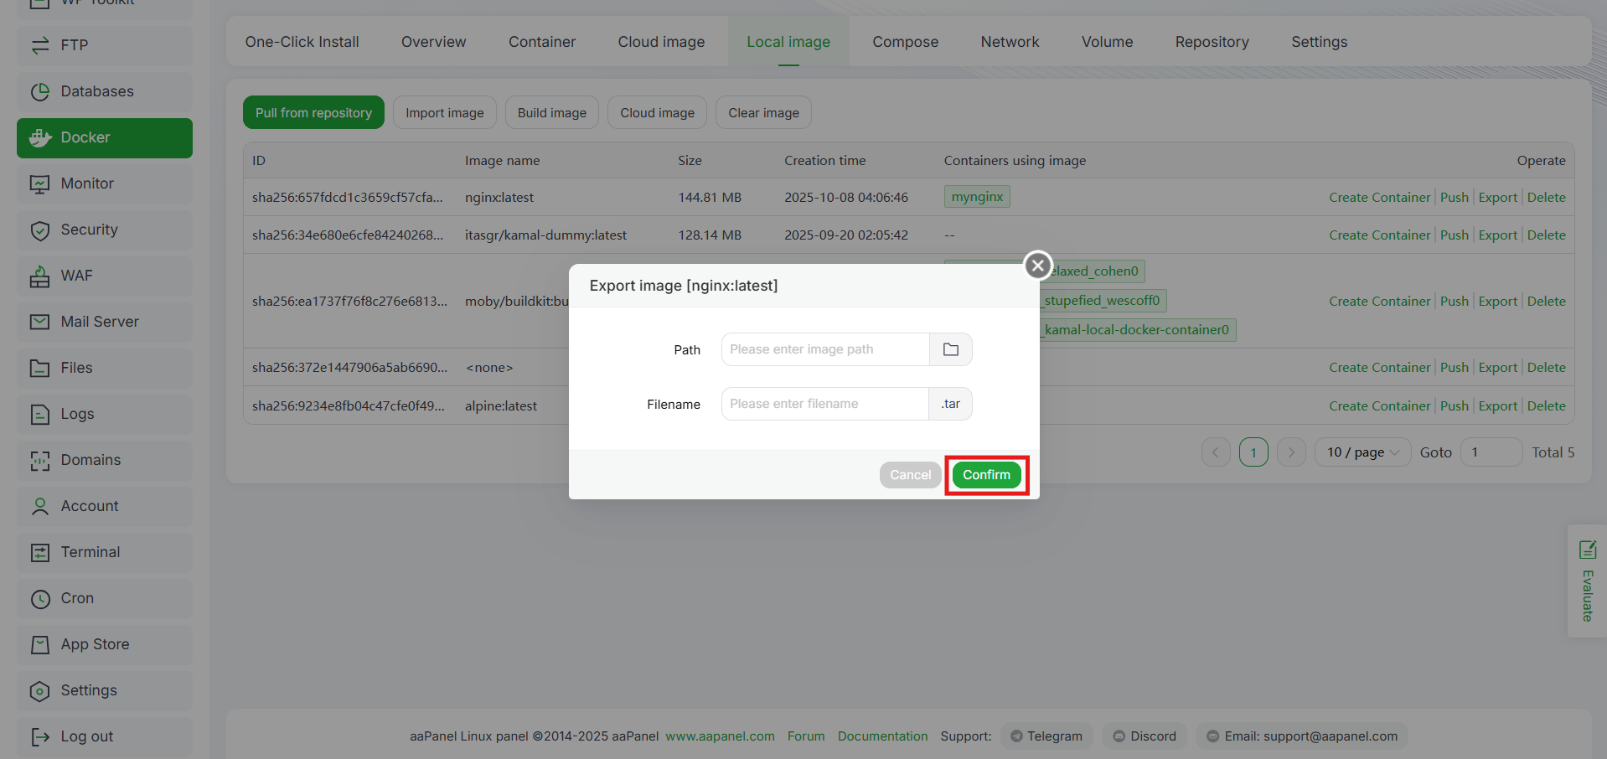The width and height of the screenshot is (1607, 759).
Task: Click the Databases sidebar icon
Action: coord(40,91)
